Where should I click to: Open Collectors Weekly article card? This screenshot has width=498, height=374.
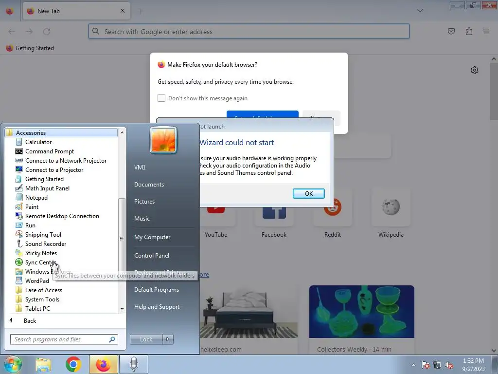pos(362,320)
